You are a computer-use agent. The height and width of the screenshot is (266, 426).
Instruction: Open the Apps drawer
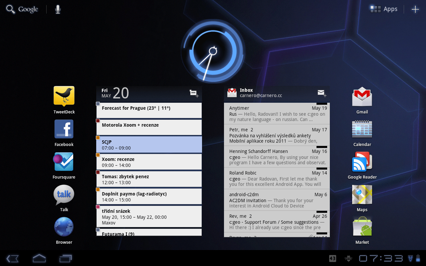tap(384, 9)
